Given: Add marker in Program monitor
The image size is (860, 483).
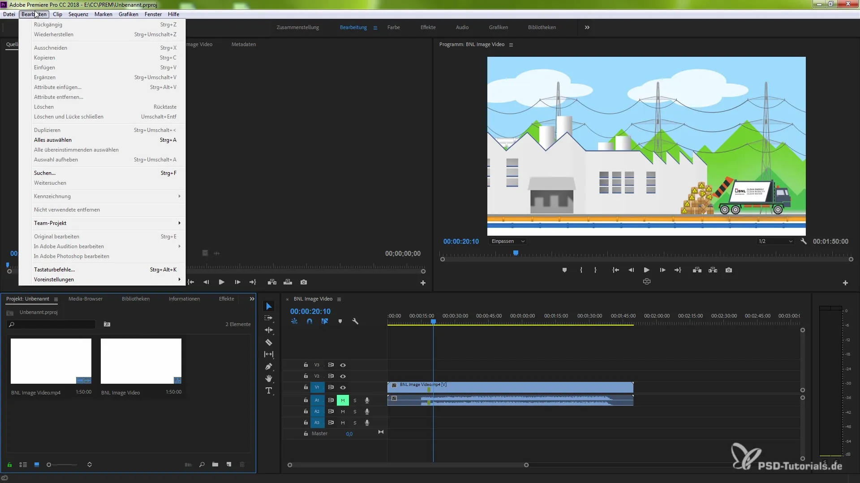Looking at the screenshot, I should [x=564, y=270].
